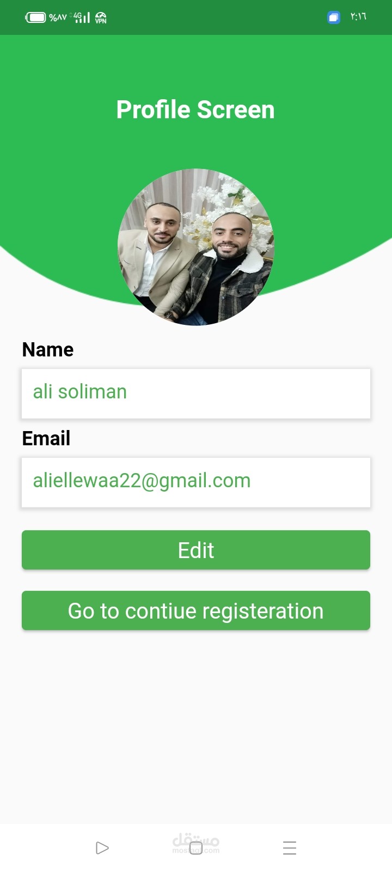Tap the Email label above the field
Image resolution: width=392 pixels, height=872 pixels.
coord(46,438)
